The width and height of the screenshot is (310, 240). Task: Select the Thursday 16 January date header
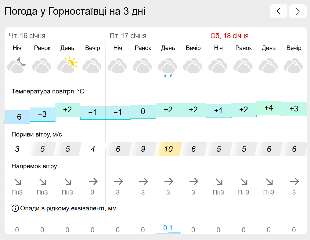(27, 36)
